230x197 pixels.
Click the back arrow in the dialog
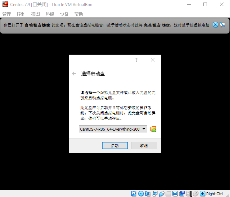tap(74, 74)
